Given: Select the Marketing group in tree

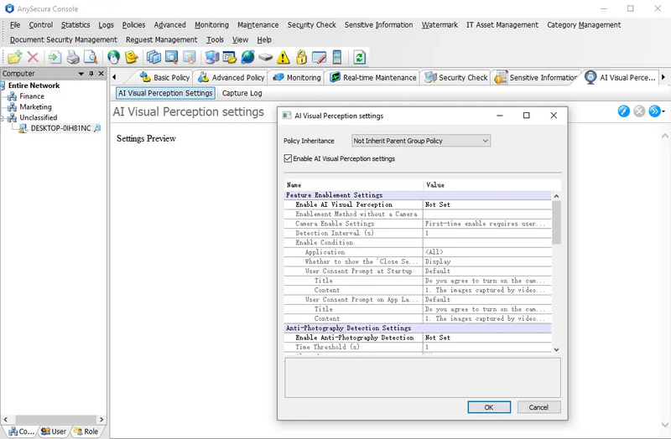Looking at the screenshot, I should coord(35,107).
